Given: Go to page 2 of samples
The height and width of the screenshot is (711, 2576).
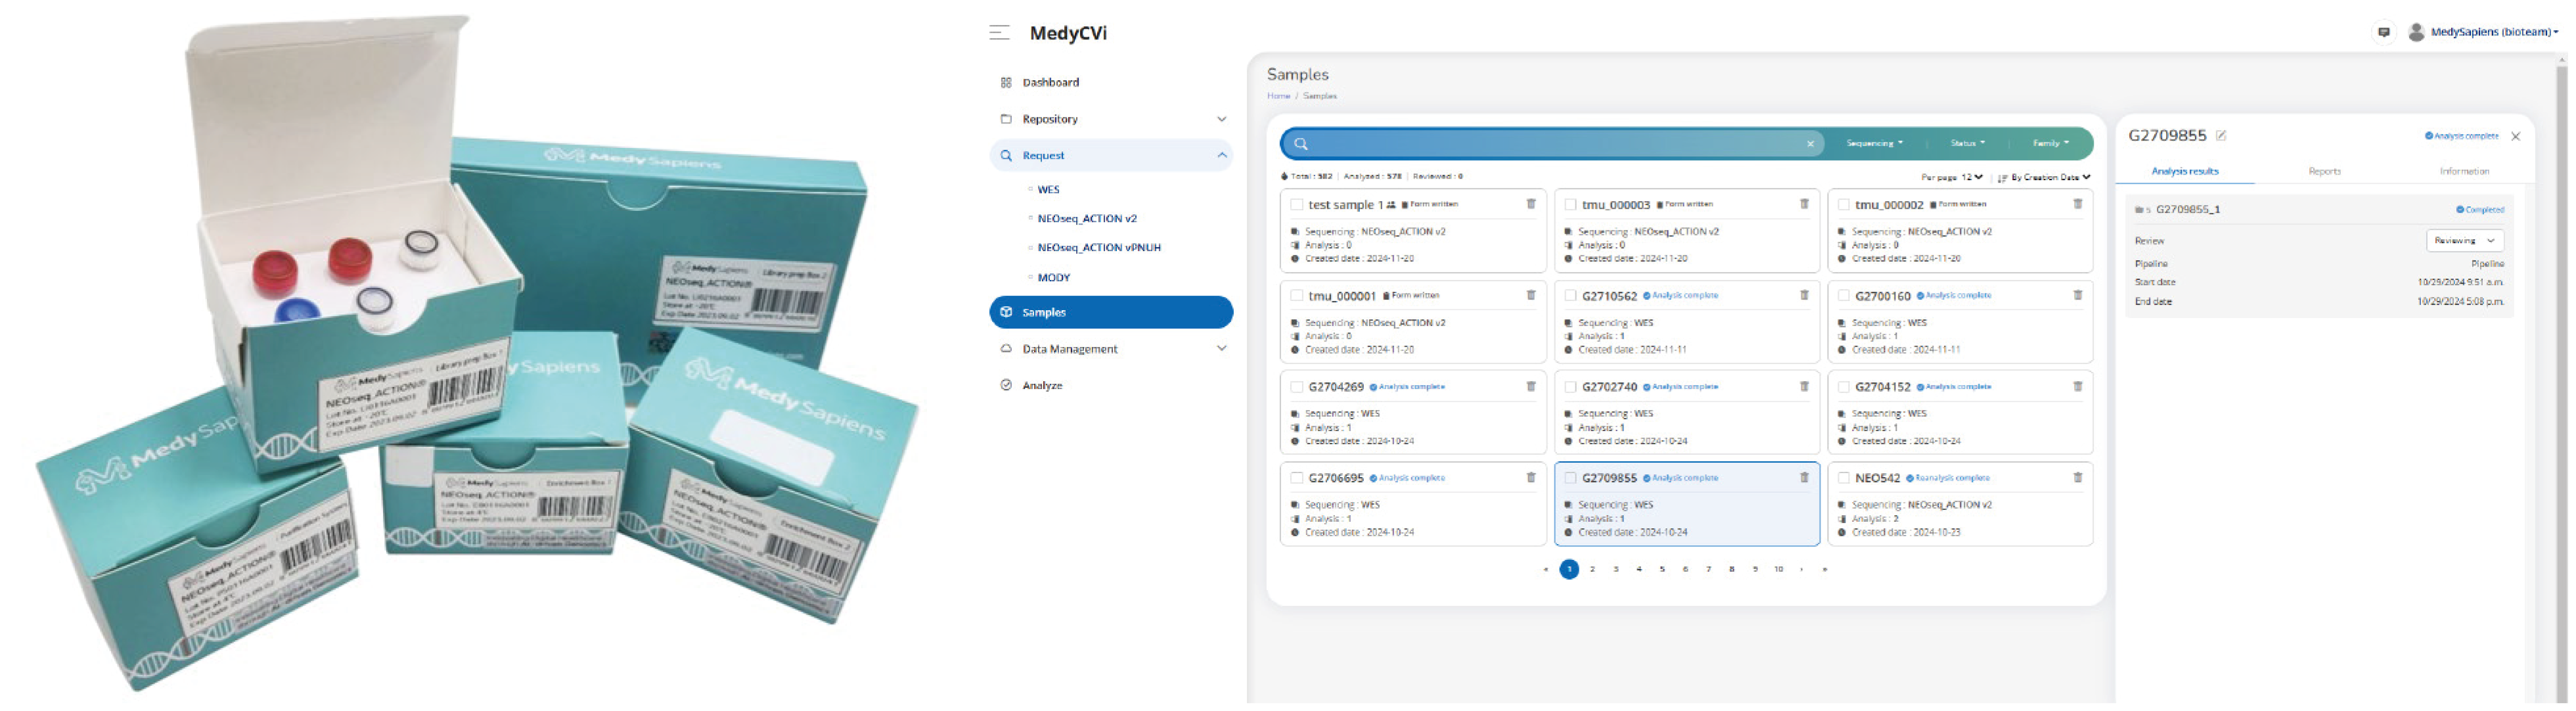Looking at the screenshot, I should 1592,569.
